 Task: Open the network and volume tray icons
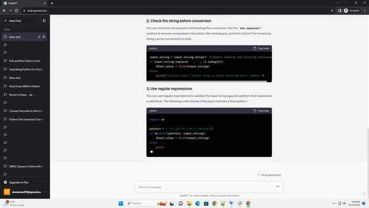point(342,203)
